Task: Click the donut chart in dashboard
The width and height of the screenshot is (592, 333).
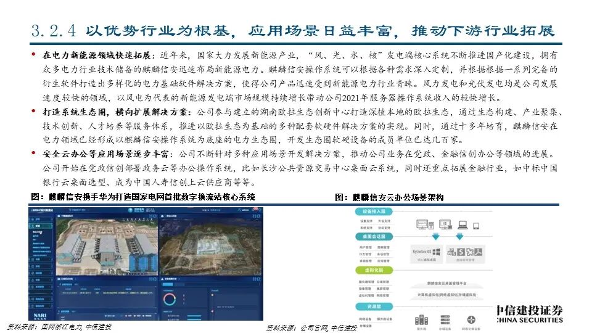Action: coord(170,300)
